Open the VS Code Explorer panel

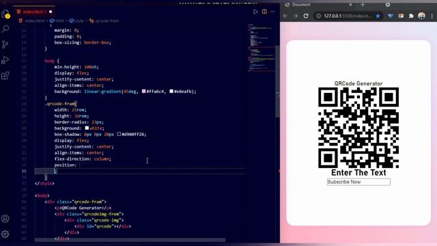(x=5, y=14)
